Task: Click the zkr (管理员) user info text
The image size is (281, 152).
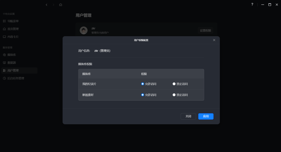Action: [102, 51]
